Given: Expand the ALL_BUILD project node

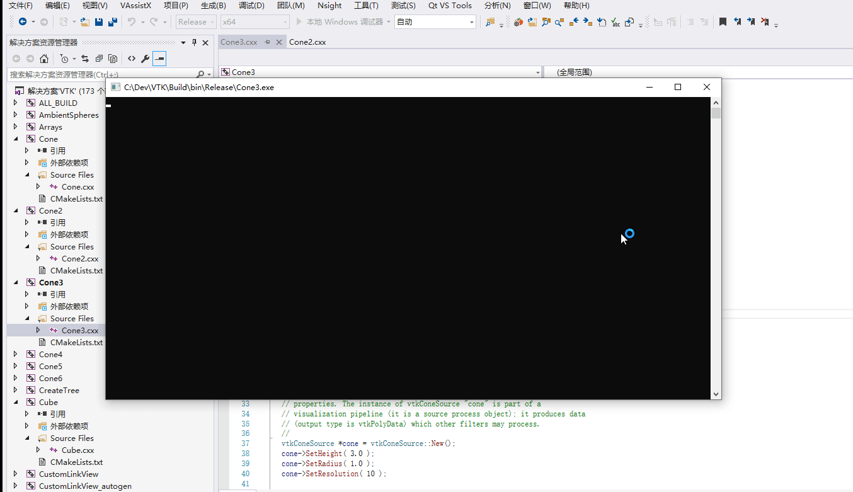Looking at the screenshot, I should [x=15, y=103].
